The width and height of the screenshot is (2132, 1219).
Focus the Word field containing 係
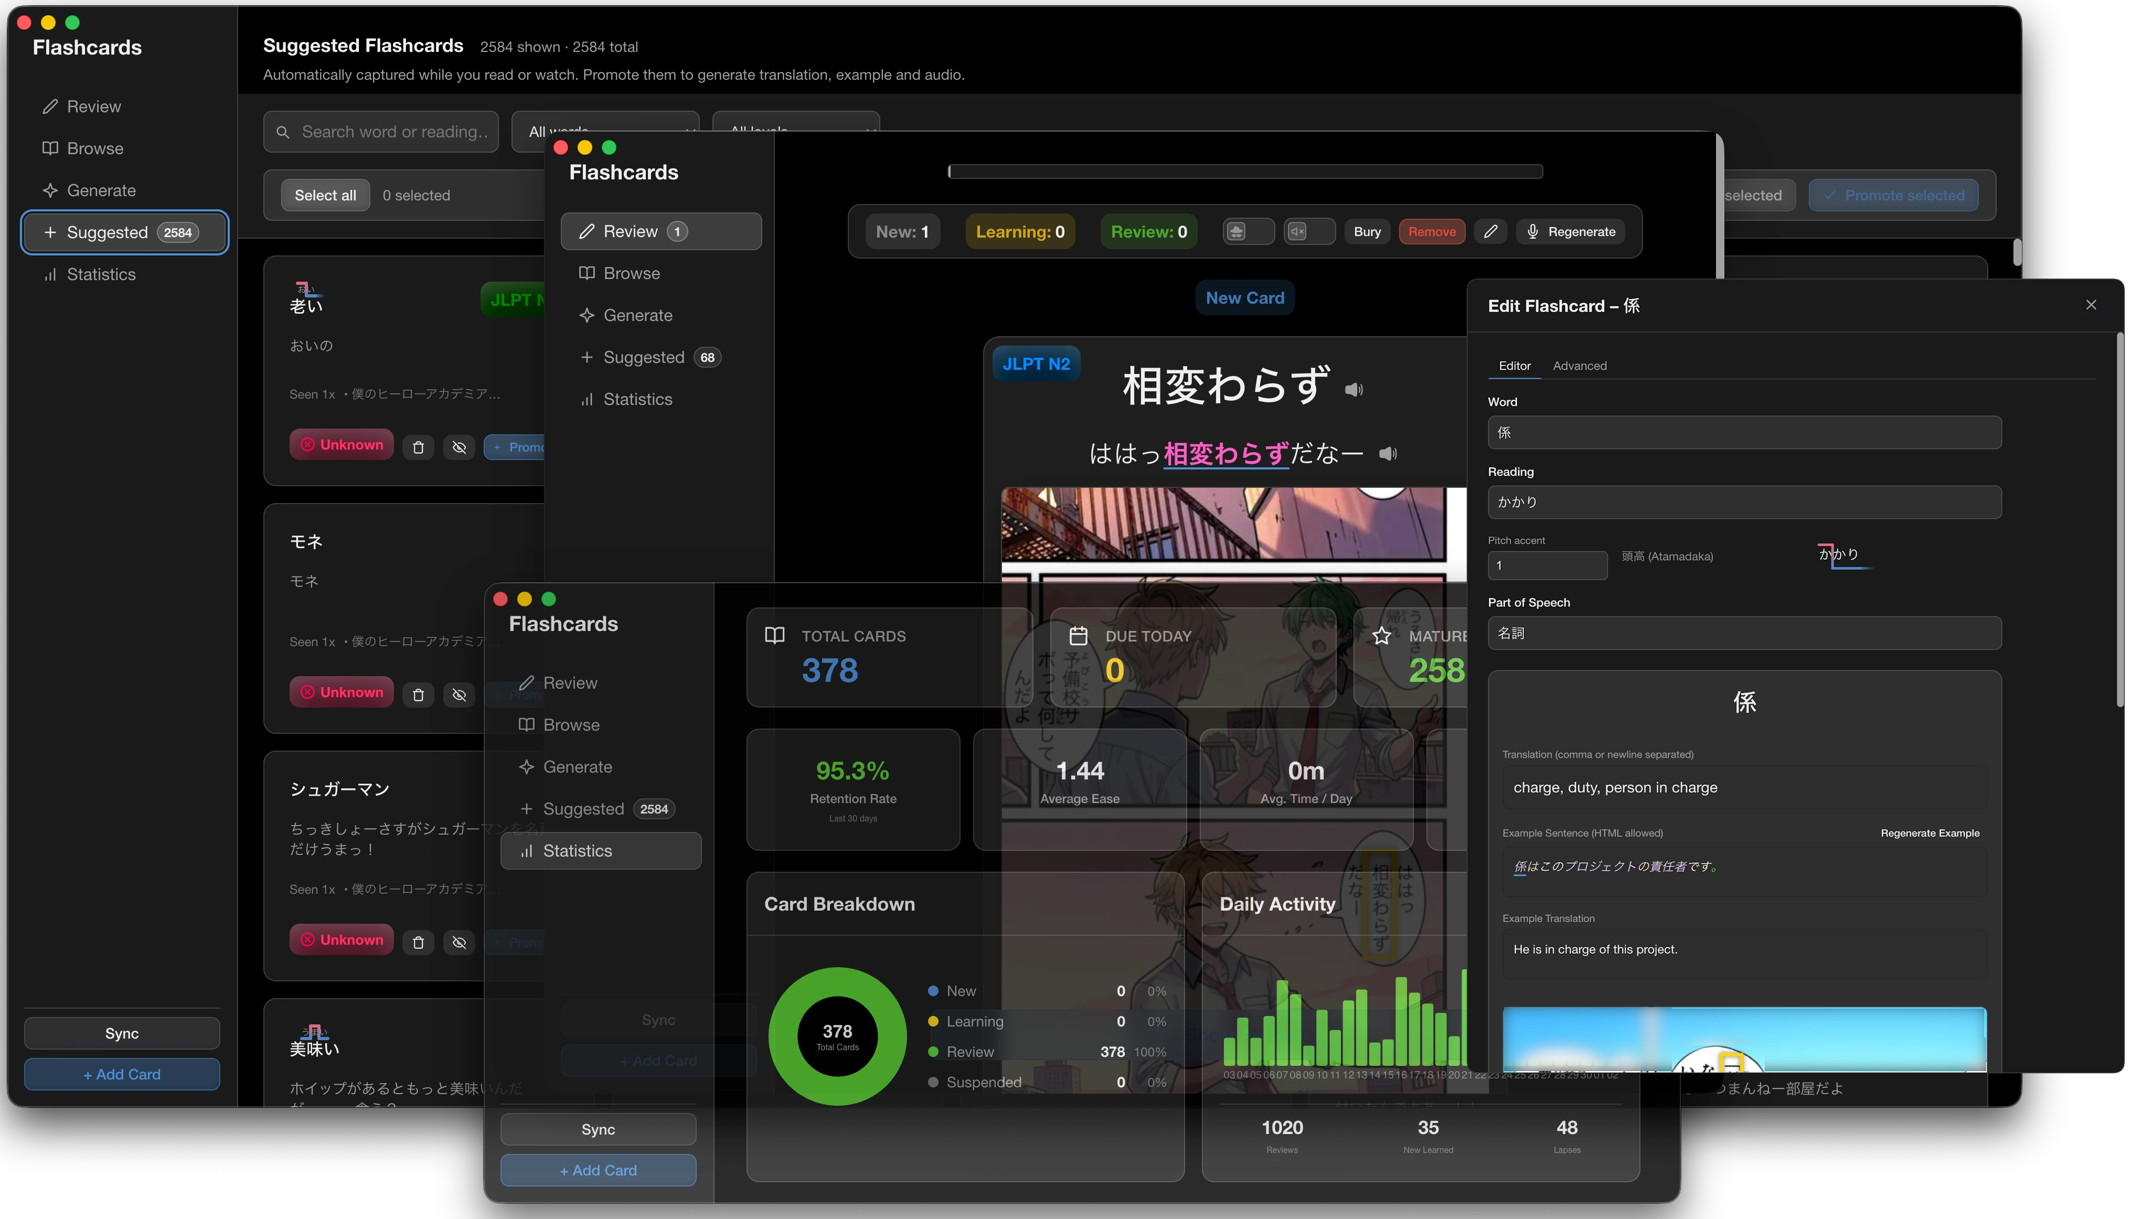pos(1744,433)
